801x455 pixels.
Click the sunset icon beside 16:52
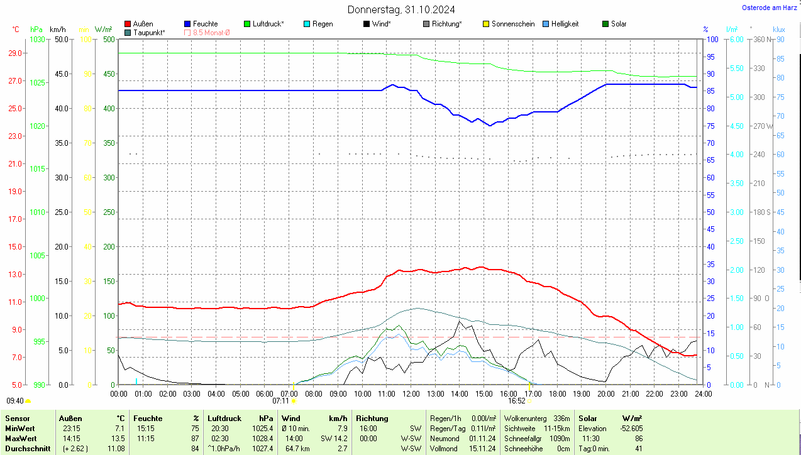coord(529,400)
